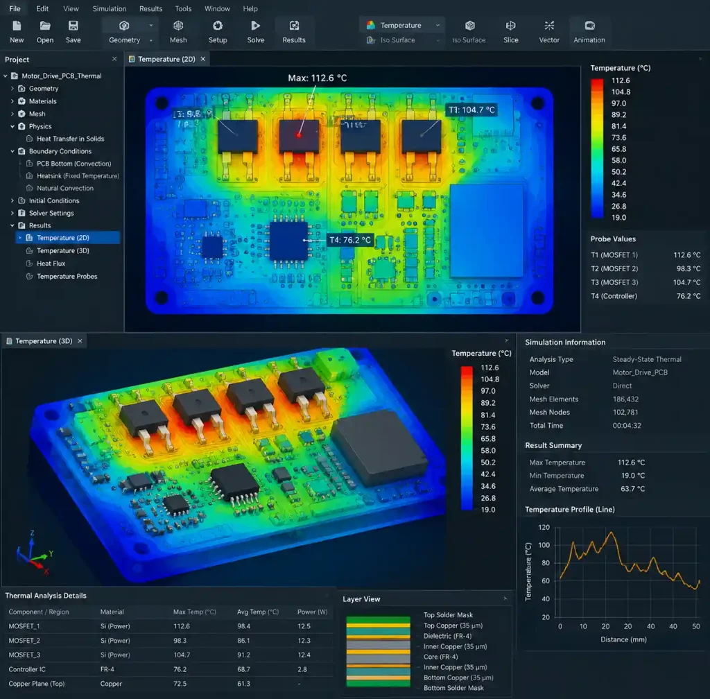The image size is (710, 699).
Task: Select PCB Bottom (Convection) boundary condition
Action: (73, 164)
